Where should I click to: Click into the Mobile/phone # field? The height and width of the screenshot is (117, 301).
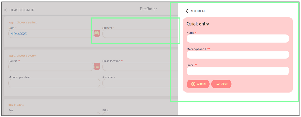[238, 55]
